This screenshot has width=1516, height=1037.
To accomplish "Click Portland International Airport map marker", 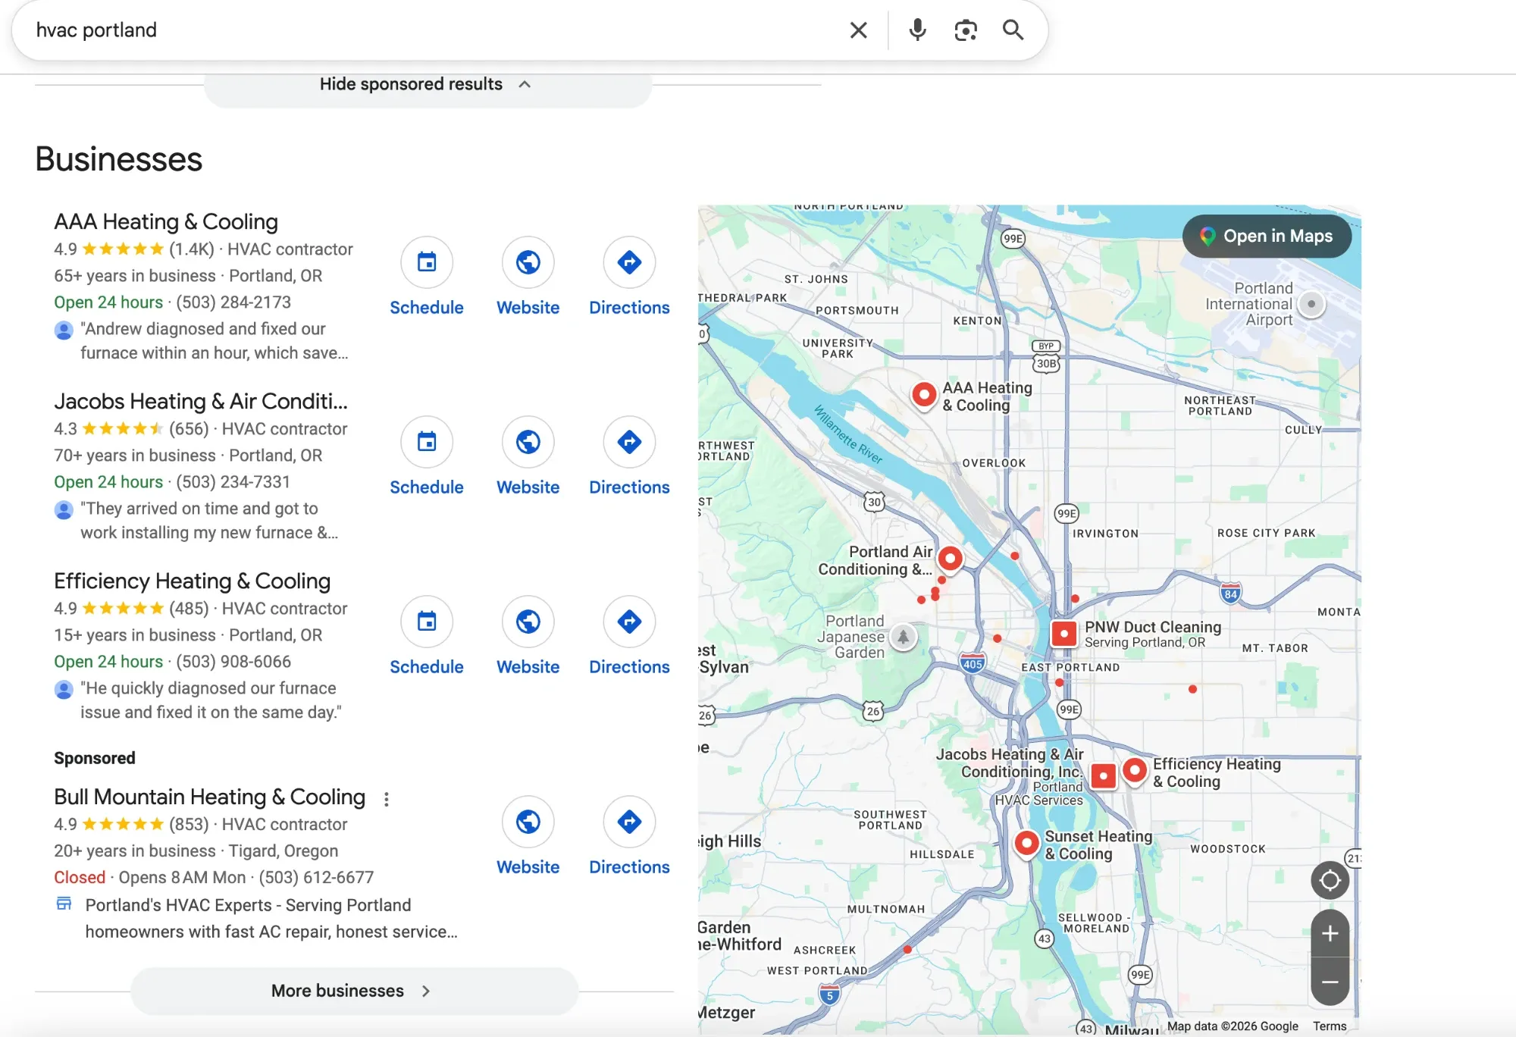I will tap(1311, 304).
